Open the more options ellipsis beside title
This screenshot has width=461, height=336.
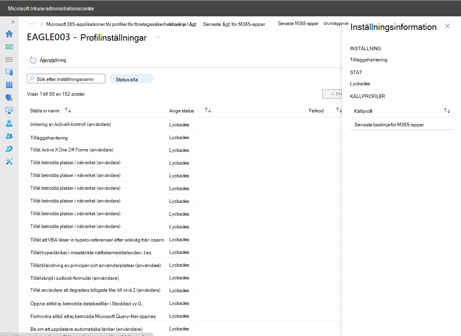point(158,37)
